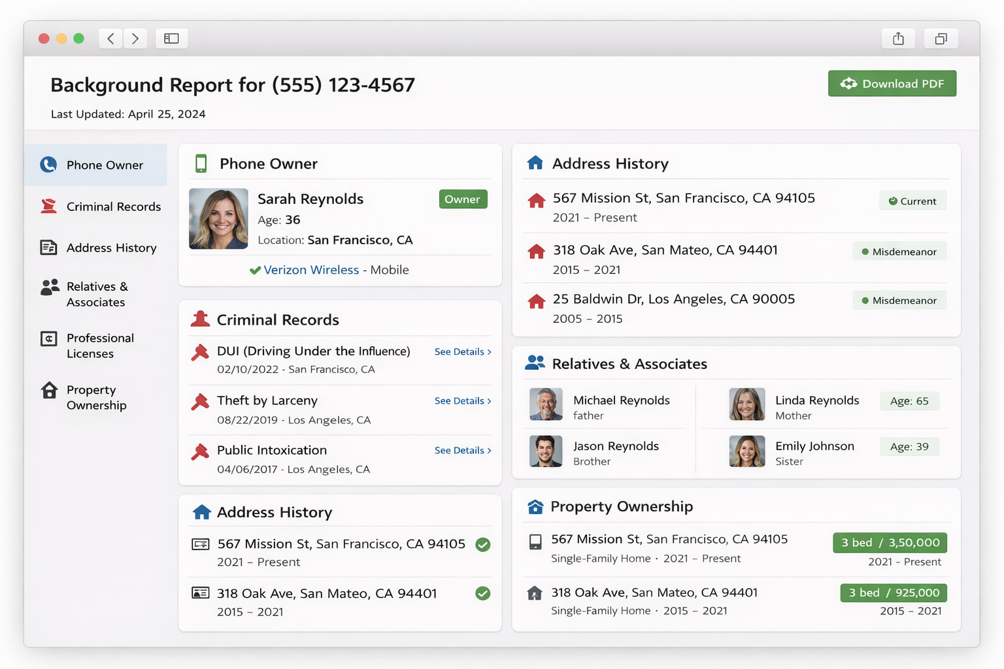Click the green check beside 318 Oak Ave
Viewport: 1004px width, 669px height.
(x=483, y=593)
